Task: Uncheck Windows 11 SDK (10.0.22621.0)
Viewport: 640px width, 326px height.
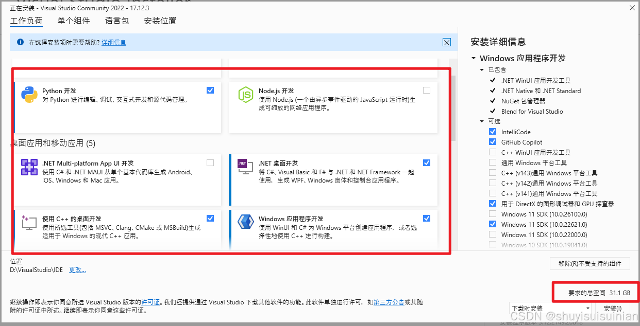Action: (x=493, y=224)
